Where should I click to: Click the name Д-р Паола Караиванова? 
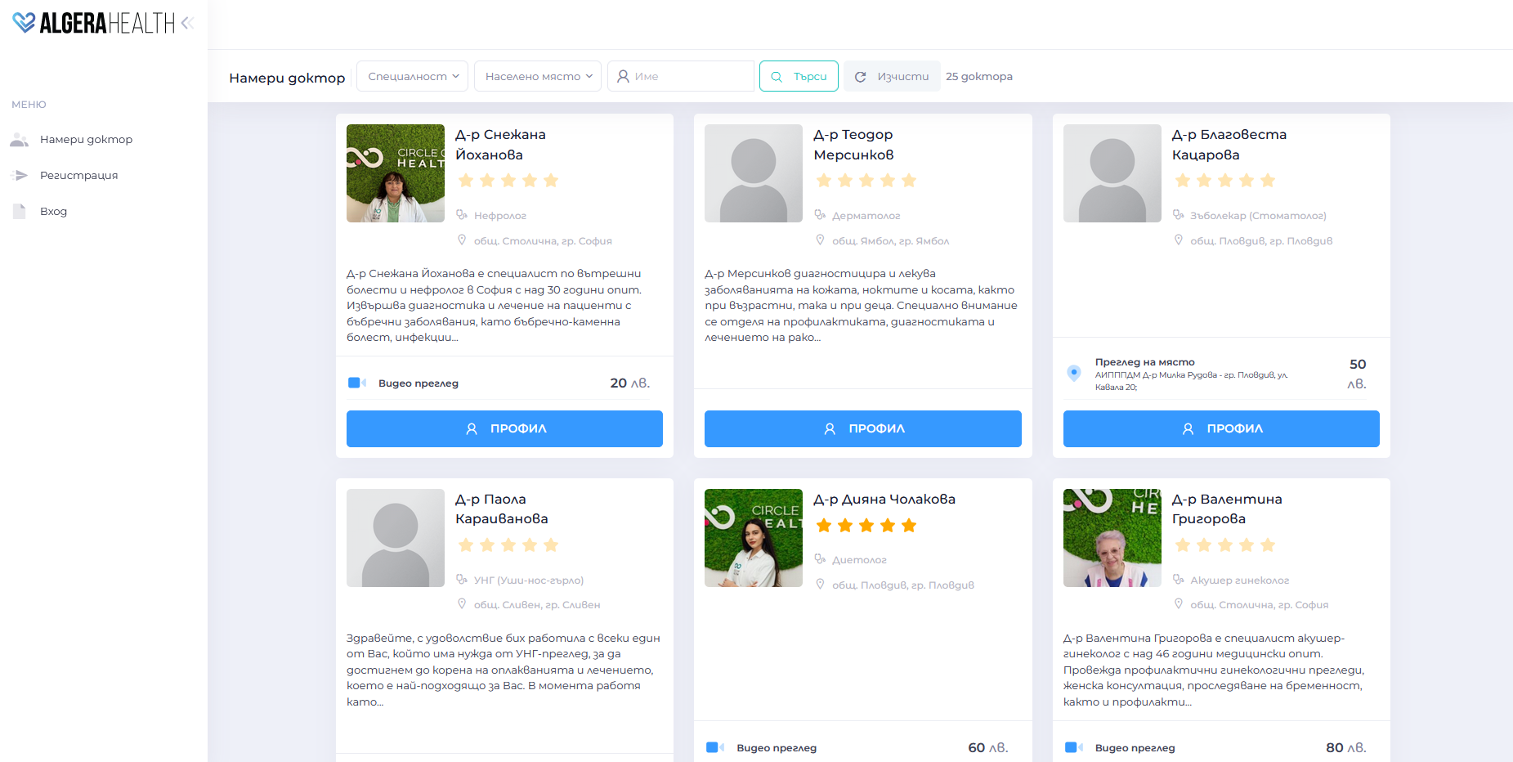pos(502,509)
